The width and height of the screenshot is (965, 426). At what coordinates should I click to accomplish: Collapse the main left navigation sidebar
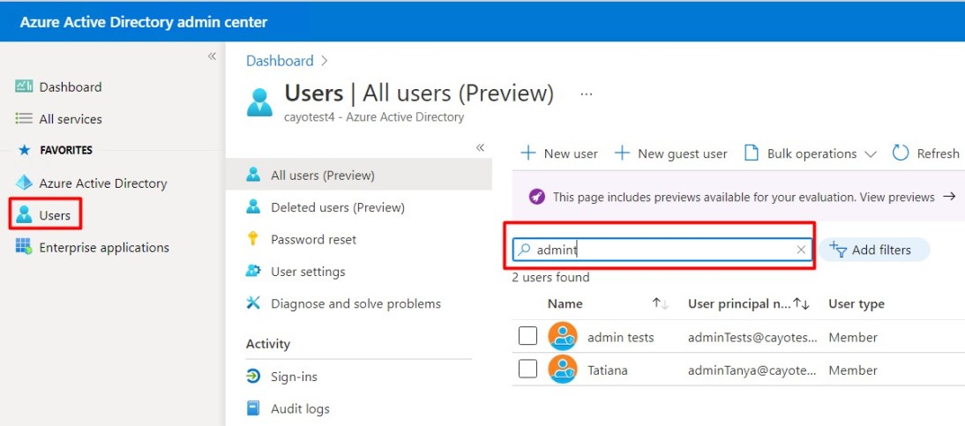point(212,56)
